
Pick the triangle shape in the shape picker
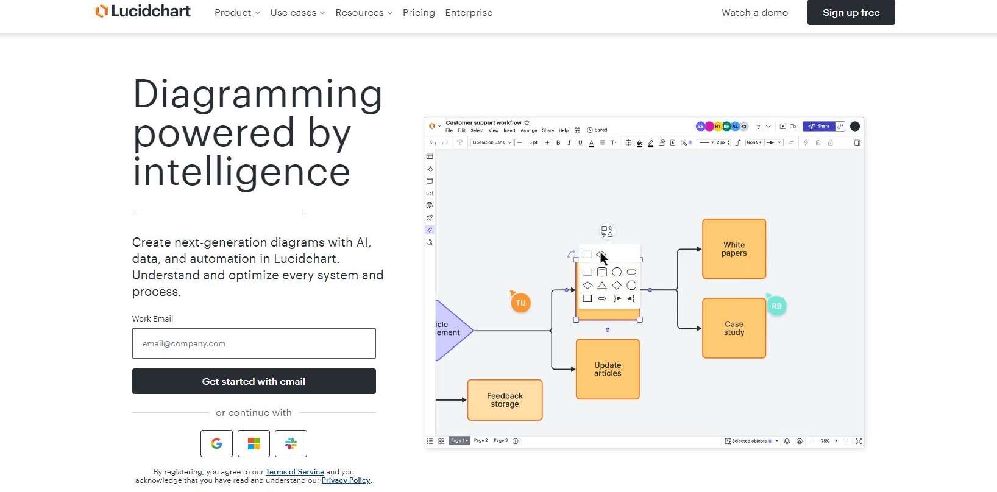pyautogui.click(x=602, y=285)
